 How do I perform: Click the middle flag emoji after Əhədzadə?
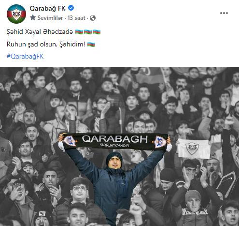pyautogui.click(x=88, y=32)
